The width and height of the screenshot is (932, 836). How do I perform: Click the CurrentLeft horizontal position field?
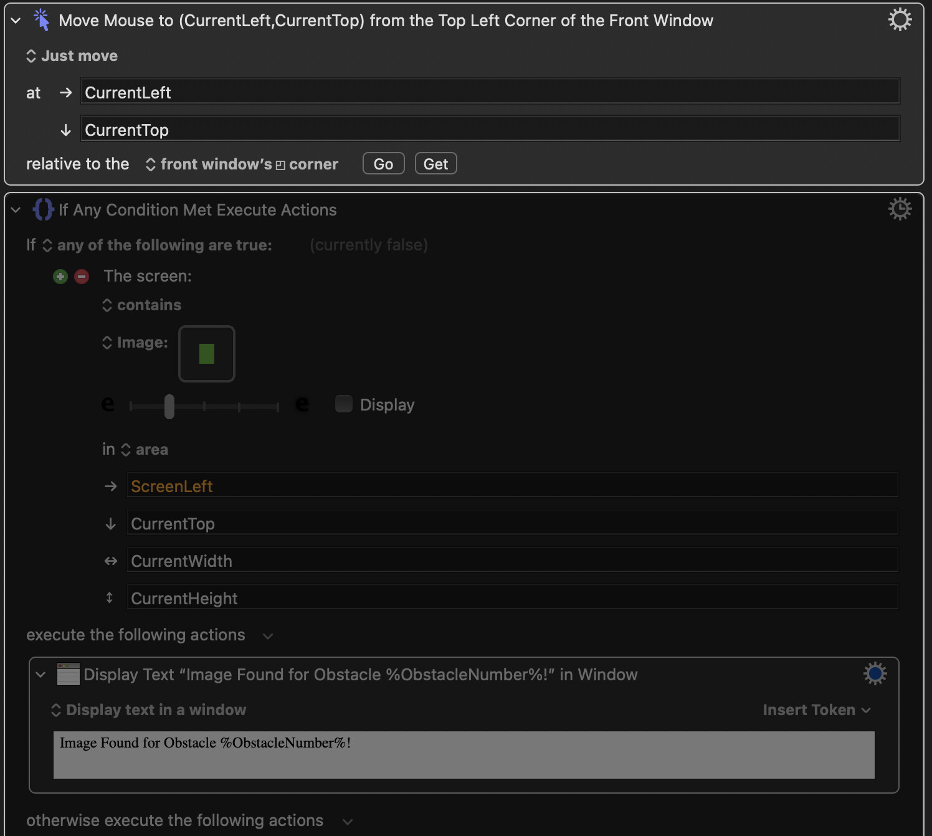click(x=490, y=91)
